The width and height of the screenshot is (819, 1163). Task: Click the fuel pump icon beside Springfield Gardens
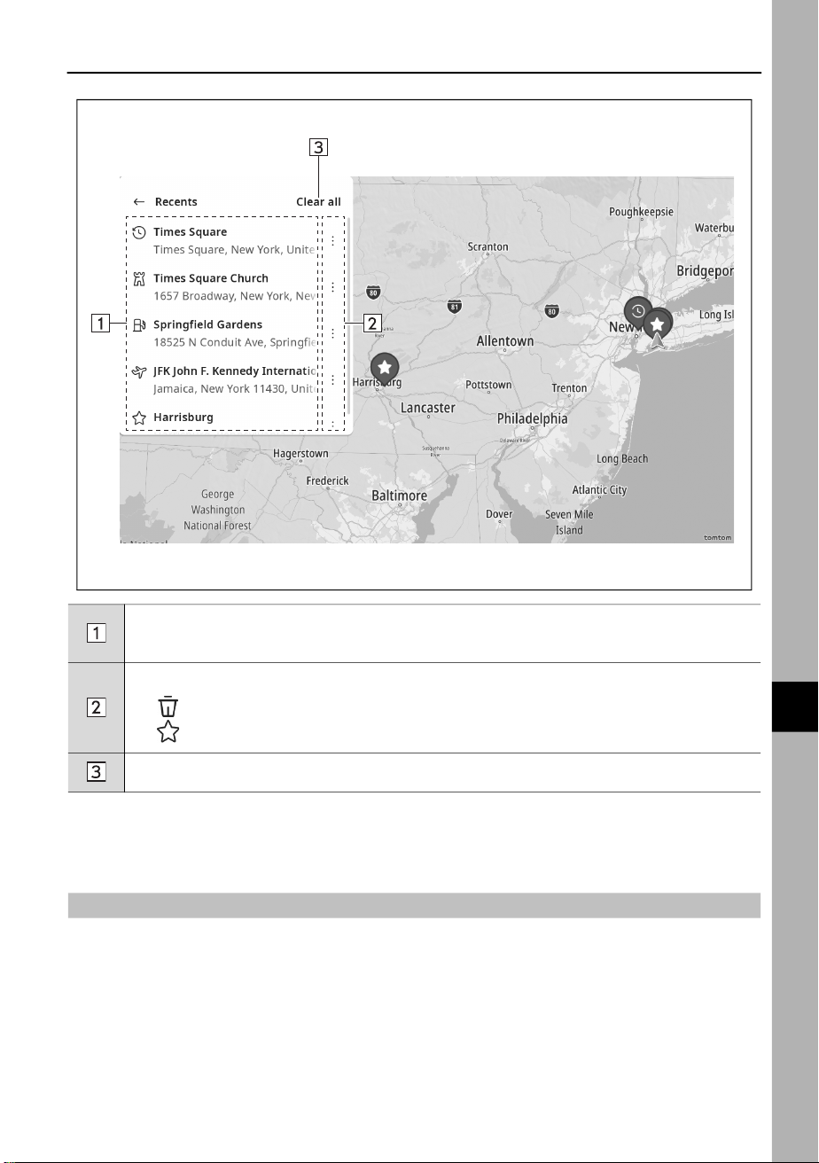(139, 324)
